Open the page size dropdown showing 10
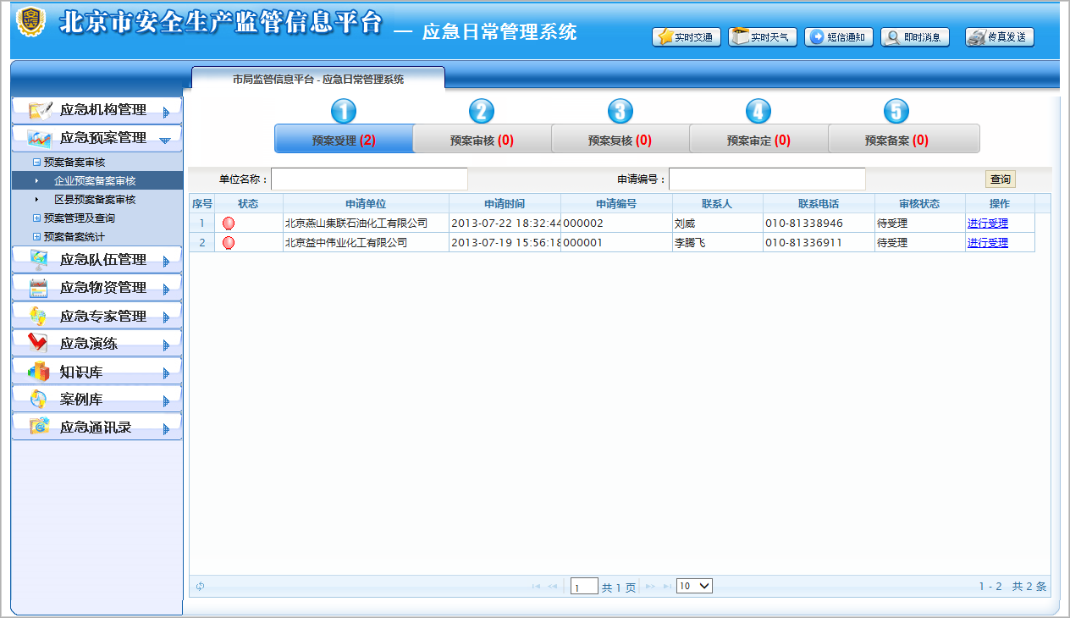The height and width of the screenshot is (618, 1070). coord(694,586)
